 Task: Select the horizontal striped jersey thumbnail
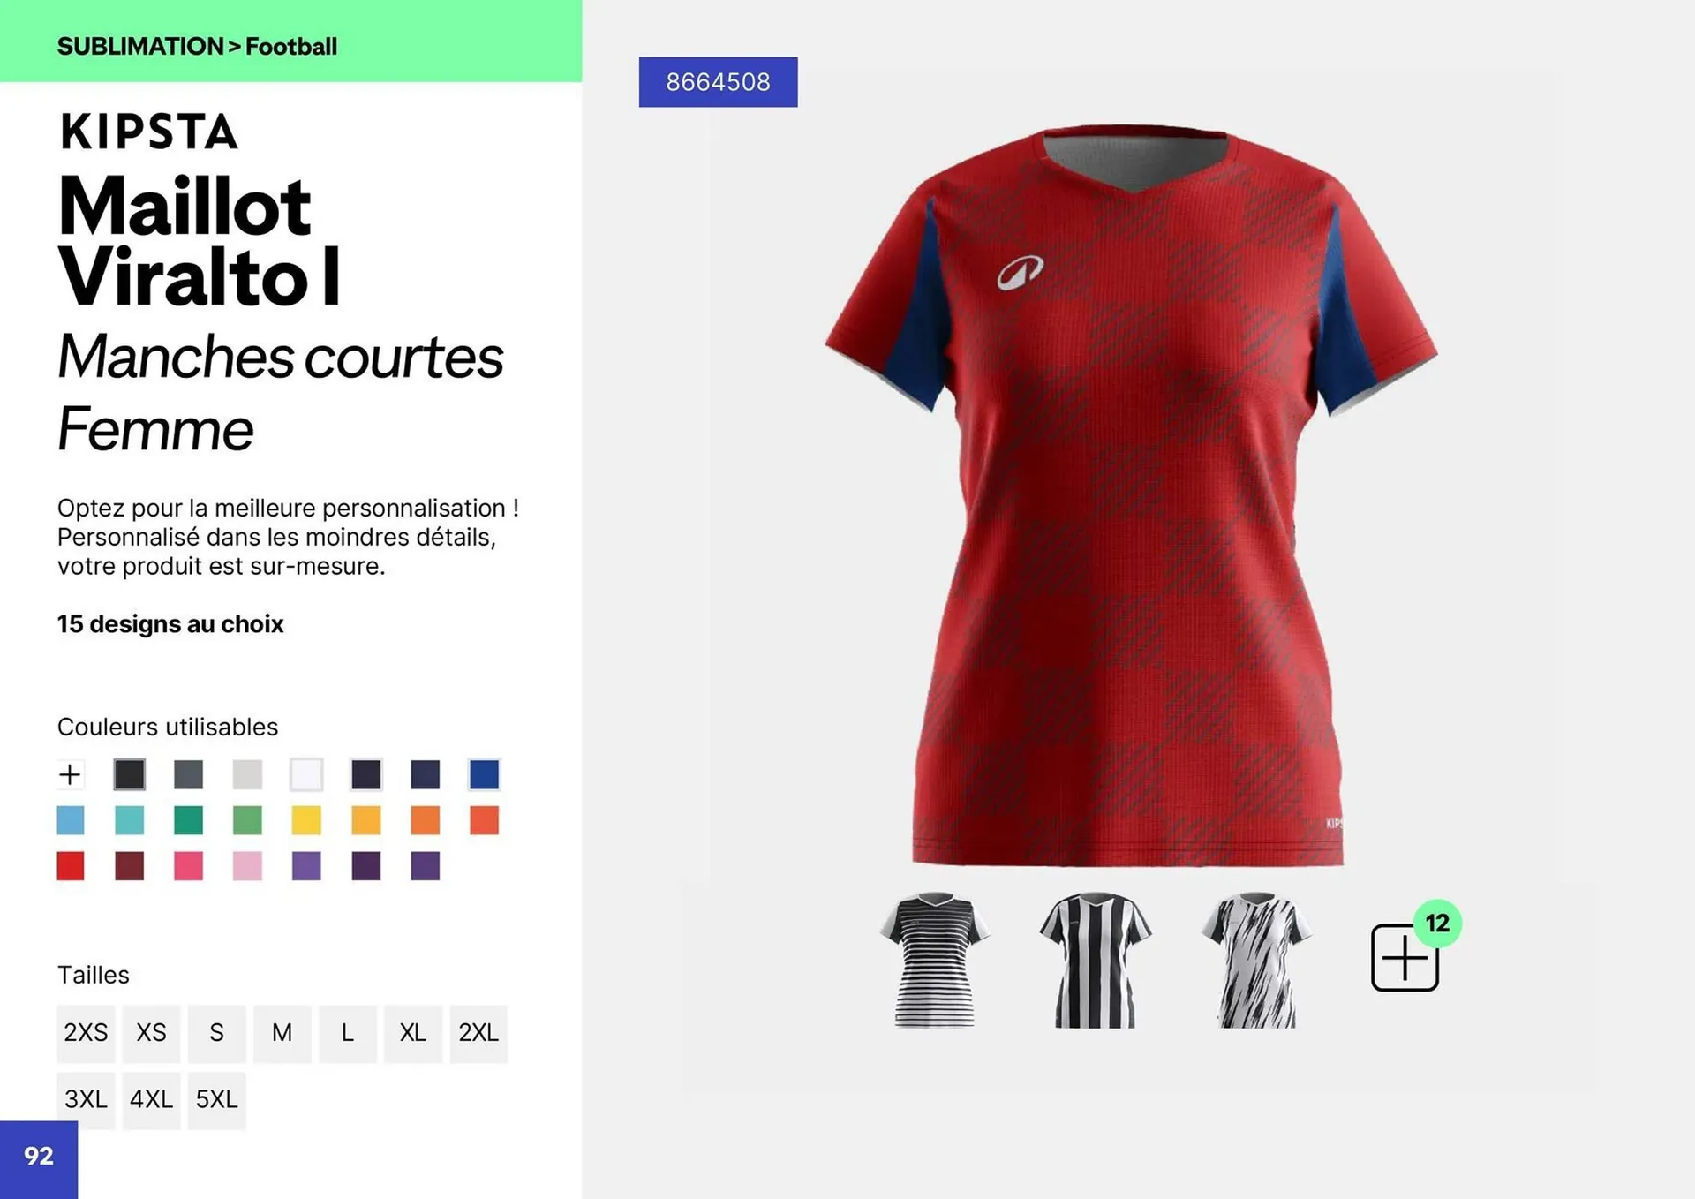(935, 960)
